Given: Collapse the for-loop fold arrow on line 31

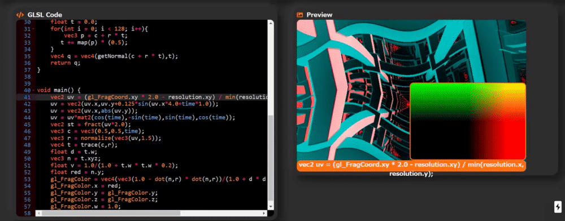Looking at the screenshot, I should point(33,29).
